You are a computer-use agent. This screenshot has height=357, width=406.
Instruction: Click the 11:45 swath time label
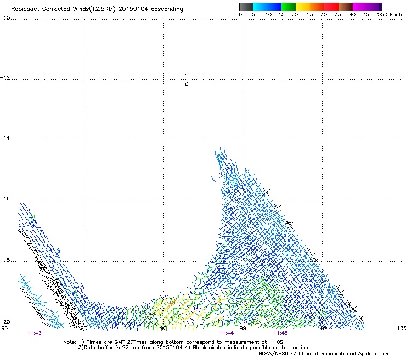pyautogui.click(x=280, y=333)
